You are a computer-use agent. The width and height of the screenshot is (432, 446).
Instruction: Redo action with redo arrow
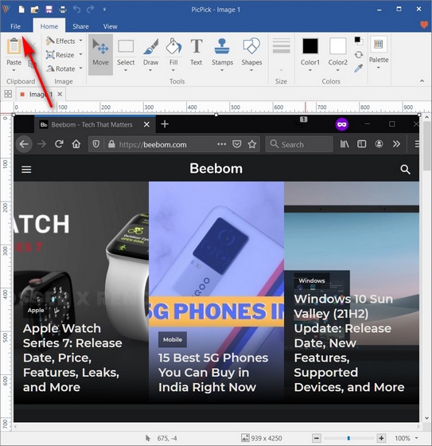[91, 10]
